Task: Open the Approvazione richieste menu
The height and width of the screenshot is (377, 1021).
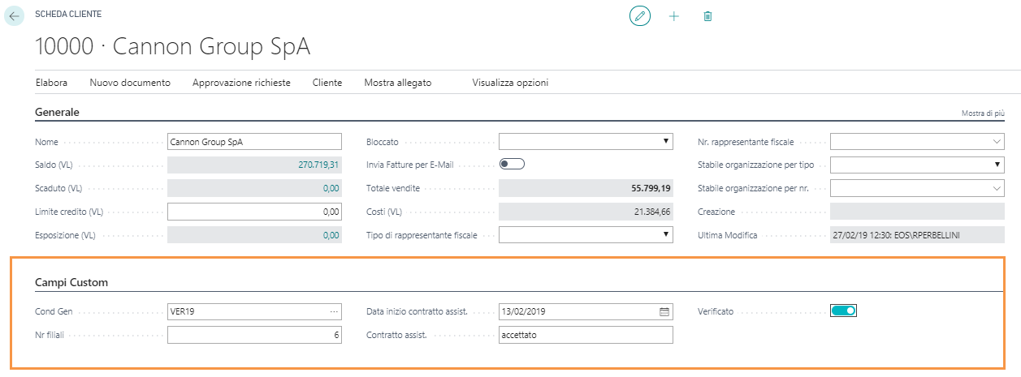Action: [241, 83]
